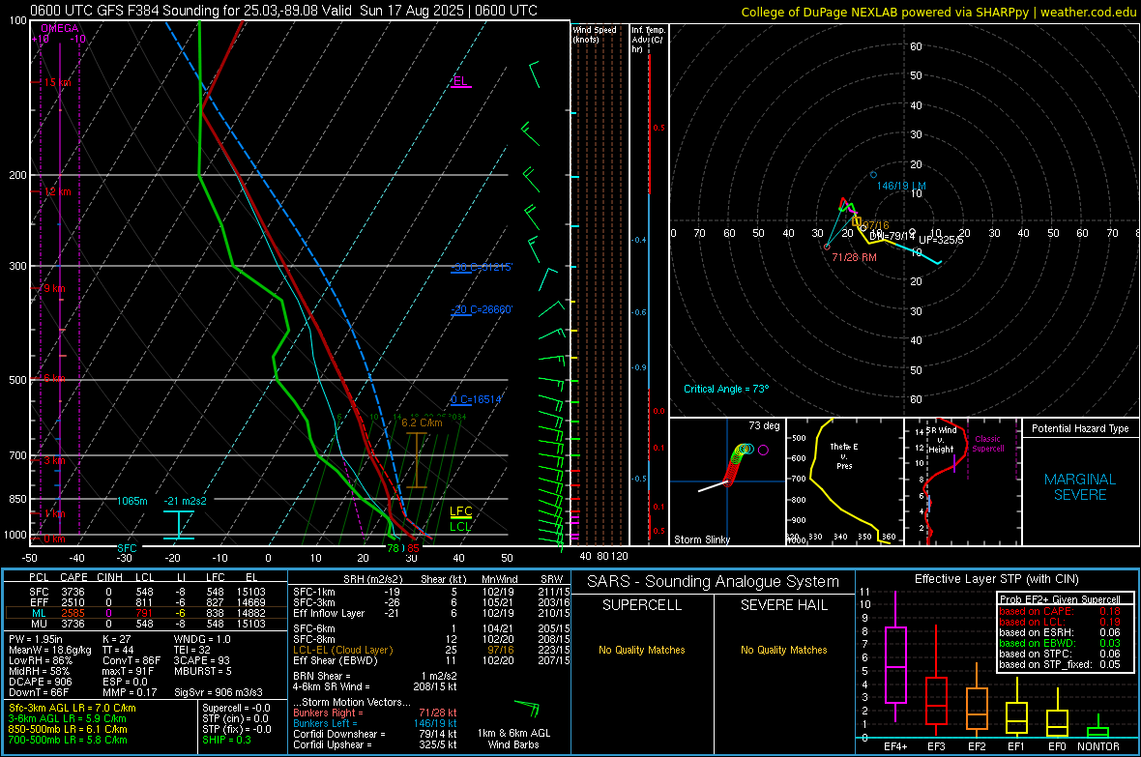Select the green LCL marker
The image size is (1141, 757).
[x=460, y=526]
